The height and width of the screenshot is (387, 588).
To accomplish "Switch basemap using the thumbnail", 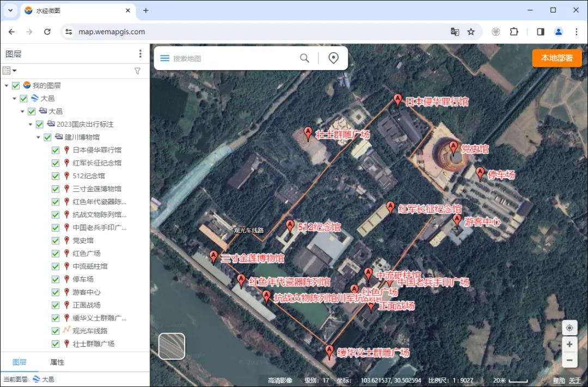I will (x=171, y=346).
